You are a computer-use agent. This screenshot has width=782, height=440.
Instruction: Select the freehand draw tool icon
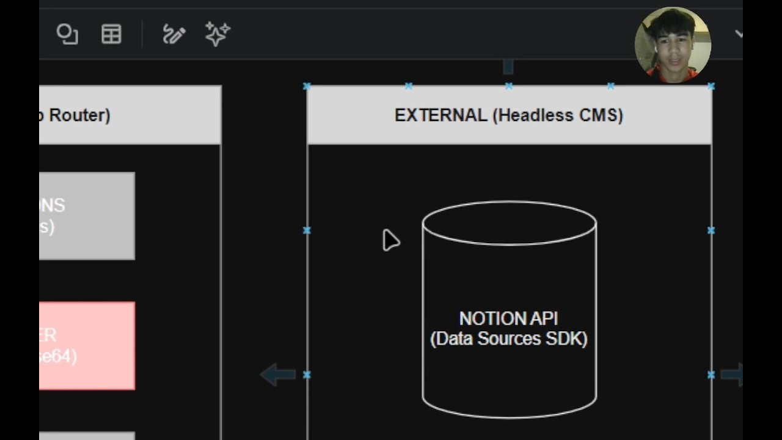[174, 34]
